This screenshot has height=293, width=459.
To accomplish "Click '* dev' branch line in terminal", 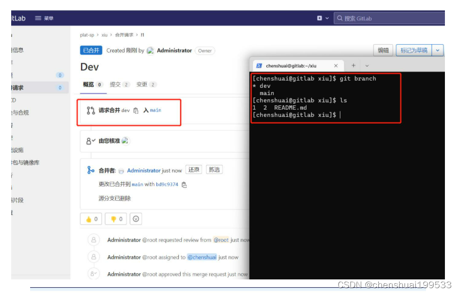I will click(x=262, y=86).
